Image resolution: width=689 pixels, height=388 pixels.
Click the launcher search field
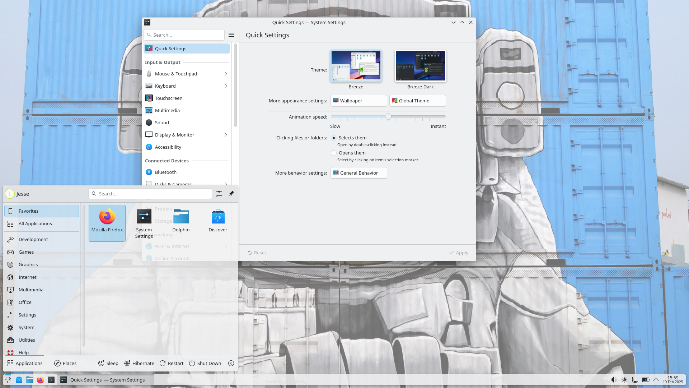pyautogui.click(x=150, y=194)
